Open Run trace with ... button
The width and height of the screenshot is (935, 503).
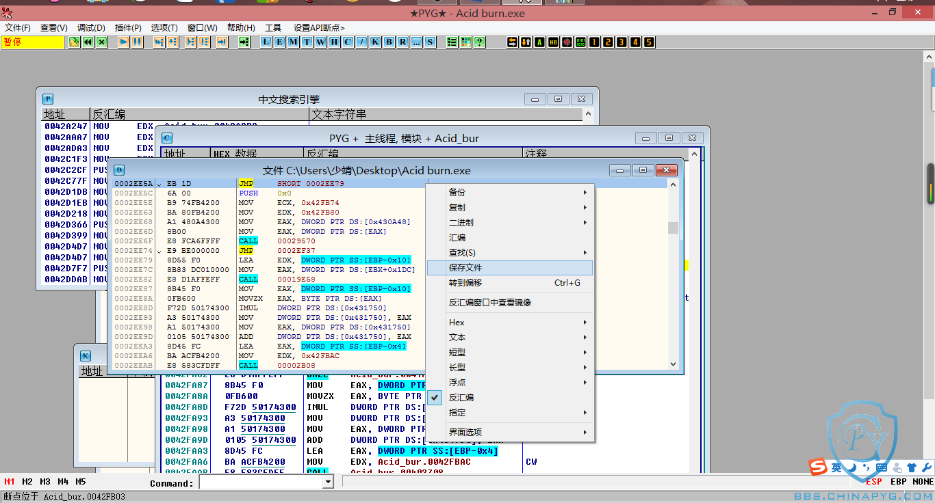(416, 42)
